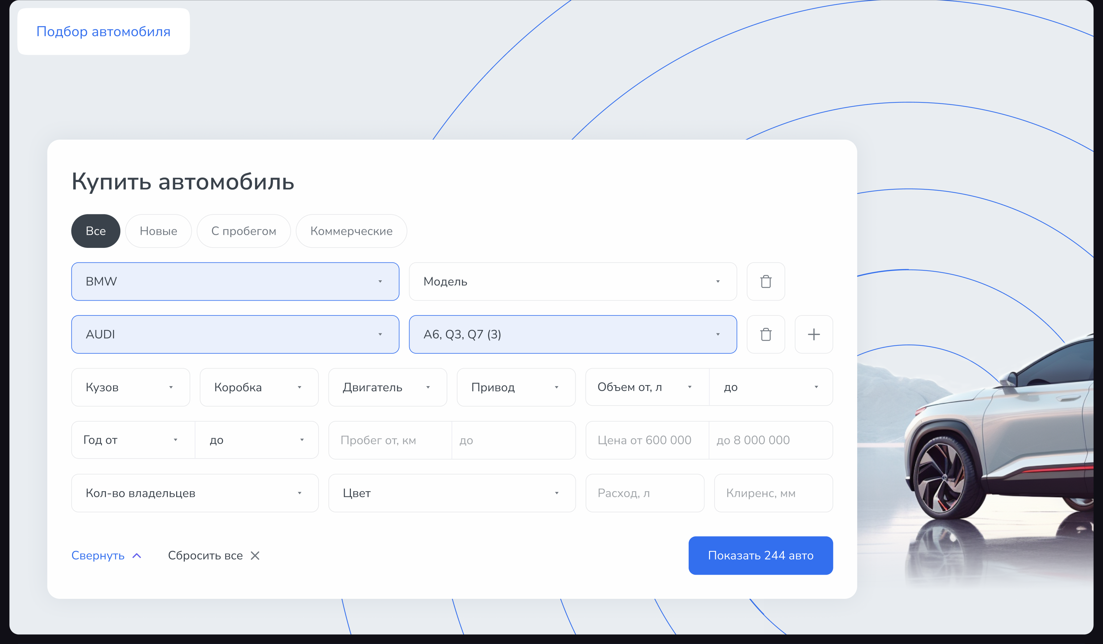This screenshot has width=1103, height=644.
Task: Open the Кол-во владельцев dropdown
Action: 195,493
